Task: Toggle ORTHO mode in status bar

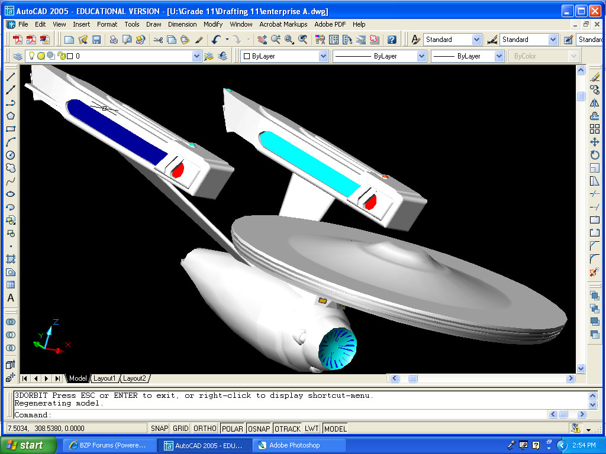Action: click(x=205, y=429)
